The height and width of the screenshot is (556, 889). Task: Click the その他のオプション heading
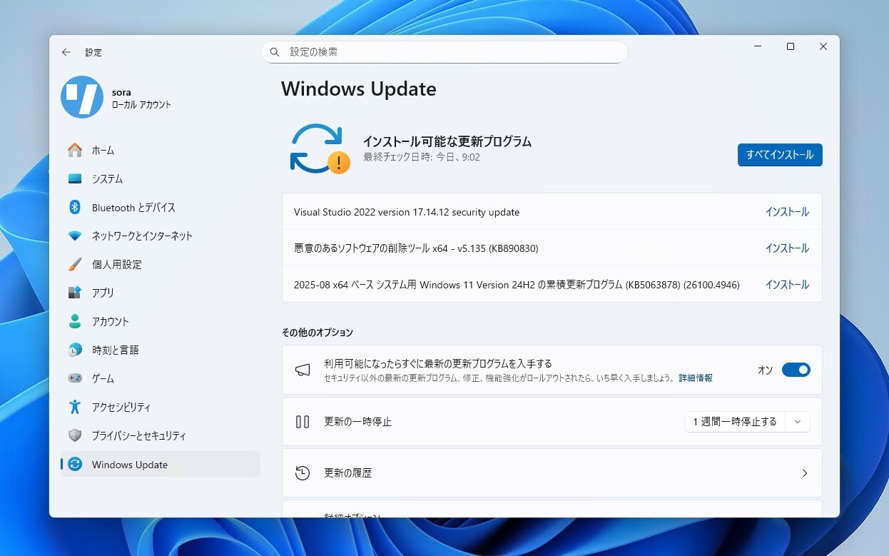317,333
